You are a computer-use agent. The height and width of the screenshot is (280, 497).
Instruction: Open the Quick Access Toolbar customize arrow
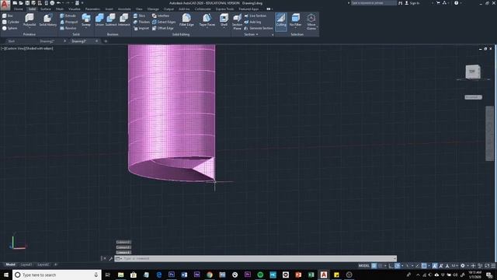[82, 3]
